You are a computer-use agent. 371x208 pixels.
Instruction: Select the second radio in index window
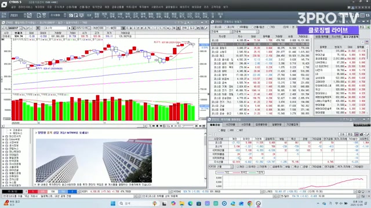click(x=225, y=27)
